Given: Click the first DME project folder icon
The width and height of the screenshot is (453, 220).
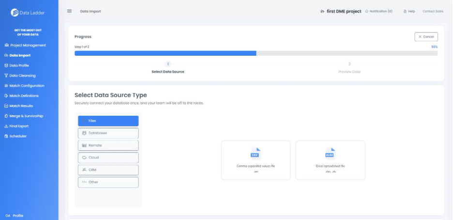Looking at the screenshot, I should point(322,12).
